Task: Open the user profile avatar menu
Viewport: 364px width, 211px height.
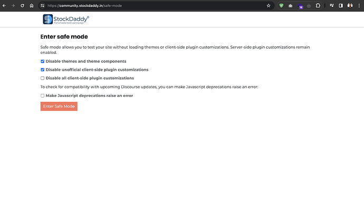Action: [350, 6]
